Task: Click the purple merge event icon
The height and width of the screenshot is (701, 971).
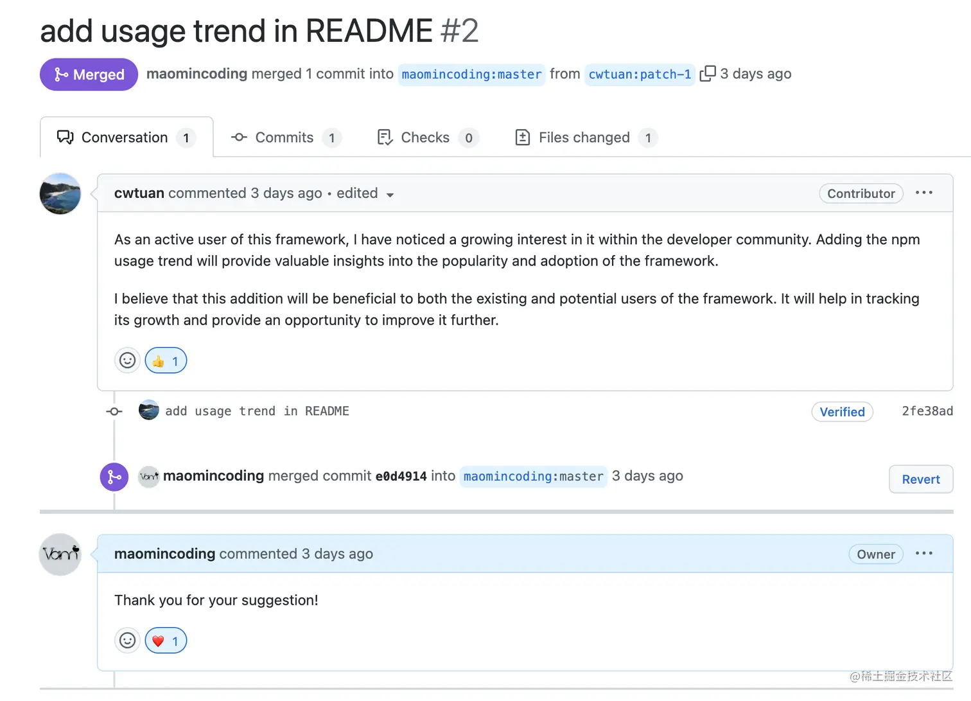Action: click(114, 477)
